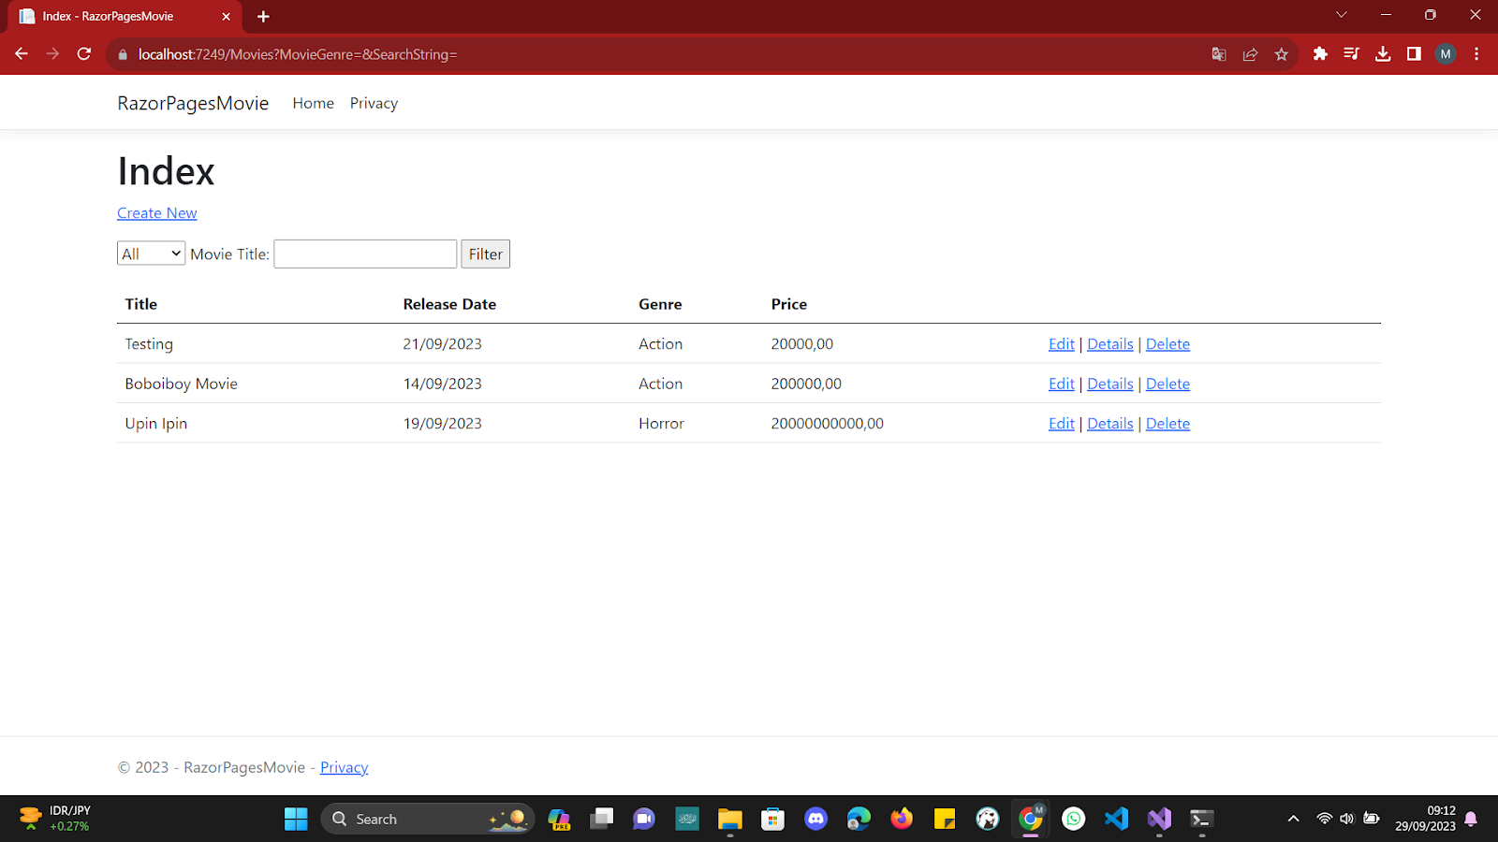
Task: Click inside the Movie Title search box
Action: 364,254
